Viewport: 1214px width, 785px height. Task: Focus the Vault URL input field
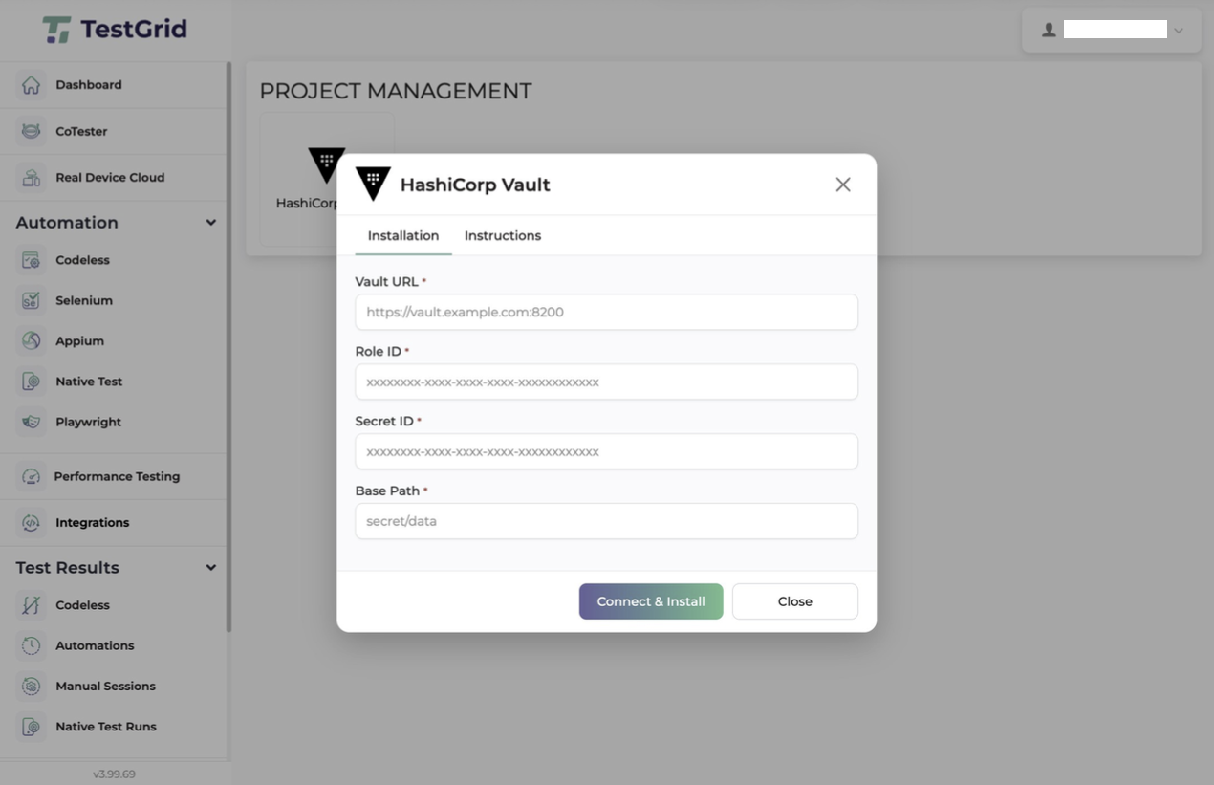point(606,312)
